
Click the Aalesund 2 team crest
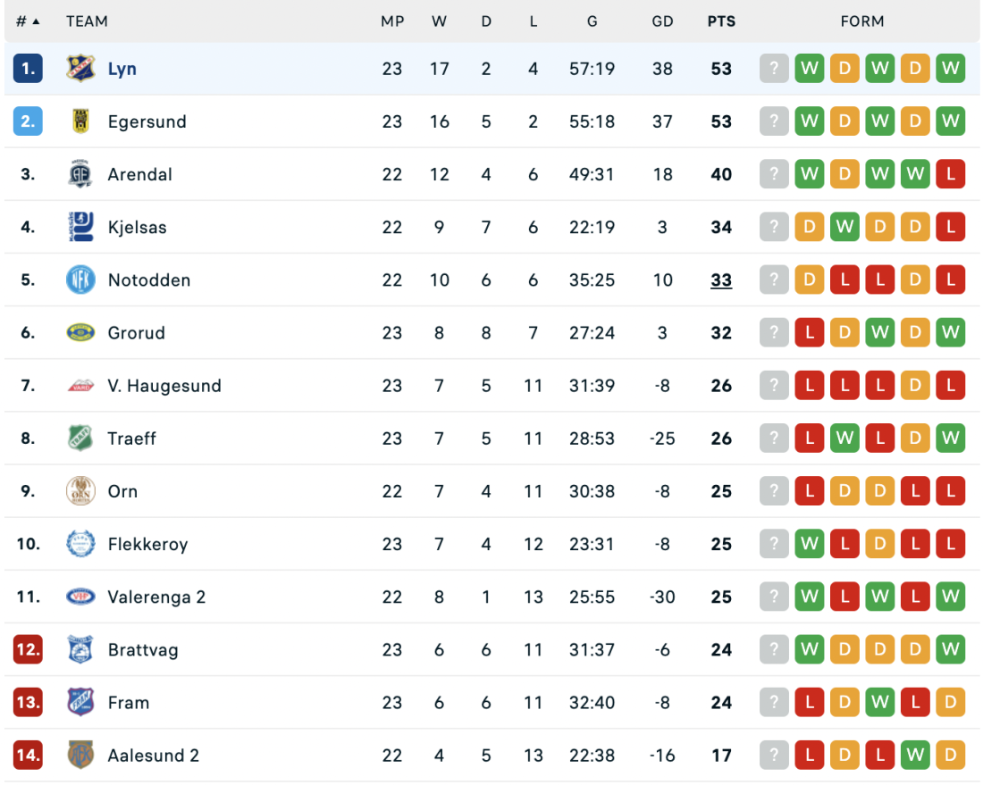tap(80, 756)
